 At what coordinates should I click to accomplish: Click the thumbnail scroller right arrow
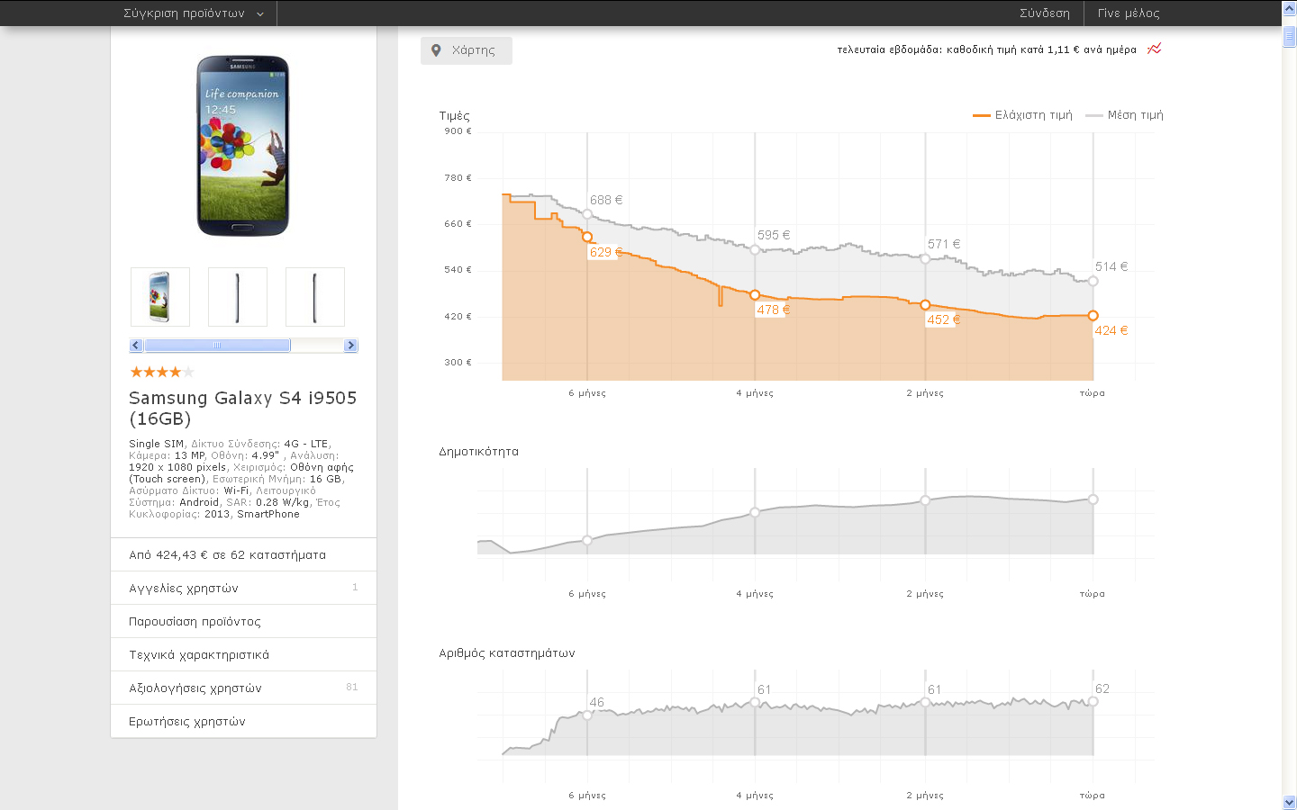click(x=351, y=346)
